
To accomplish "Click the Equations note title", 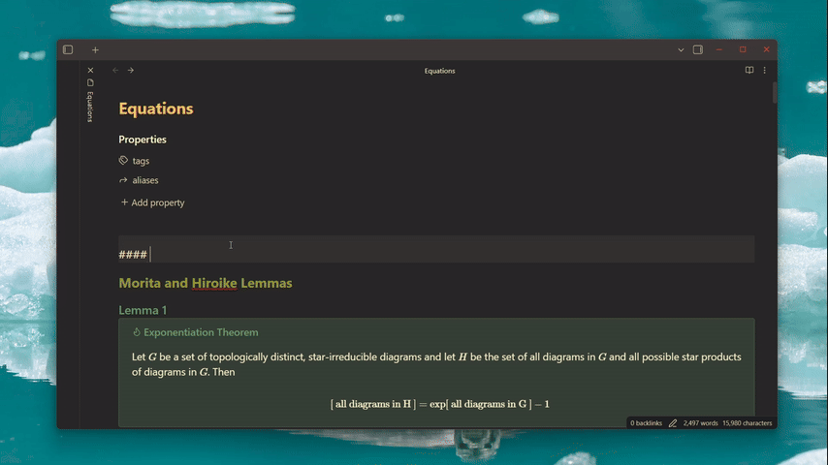I will [156, 108].
